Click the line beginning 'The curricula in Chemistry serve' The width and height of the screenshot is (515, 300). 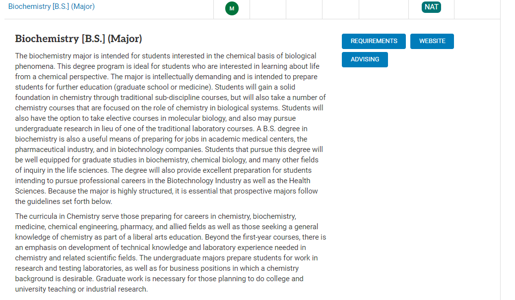tap(155, 216)
